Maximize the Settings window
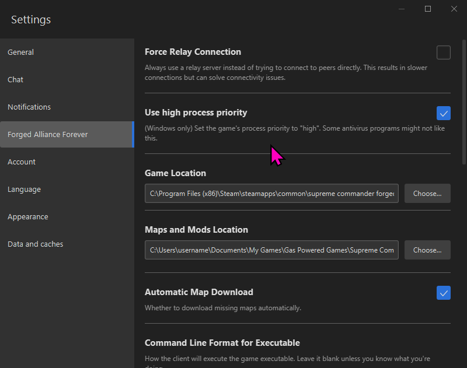This screenshot has width=467, height=368. point(428,9)
